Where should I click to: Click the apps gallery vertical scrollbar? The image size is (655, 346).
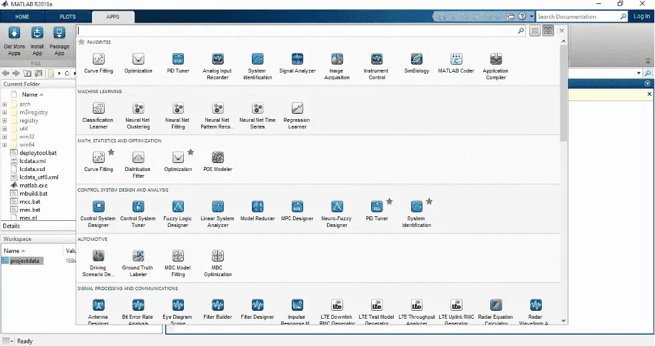point(564,93)
